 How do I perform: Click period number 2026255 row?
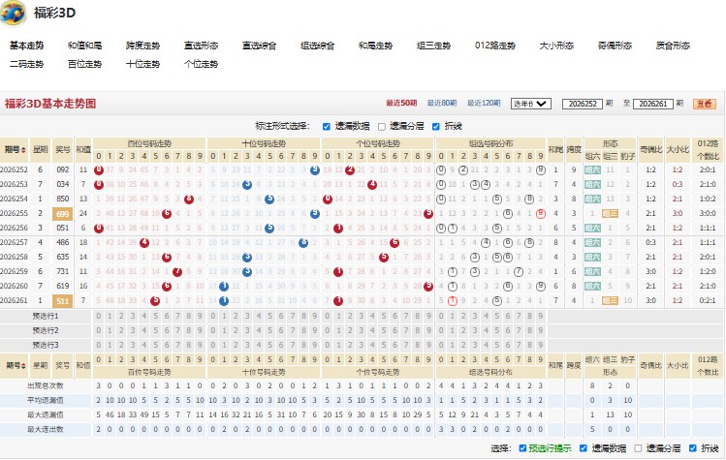point(14,213)
